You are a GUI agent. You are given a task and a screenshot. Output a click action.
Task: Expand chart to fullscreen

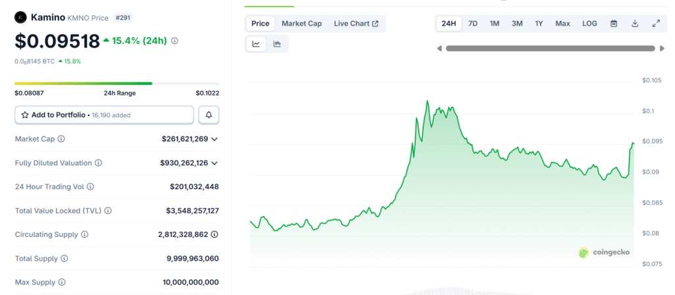point(656,24)
